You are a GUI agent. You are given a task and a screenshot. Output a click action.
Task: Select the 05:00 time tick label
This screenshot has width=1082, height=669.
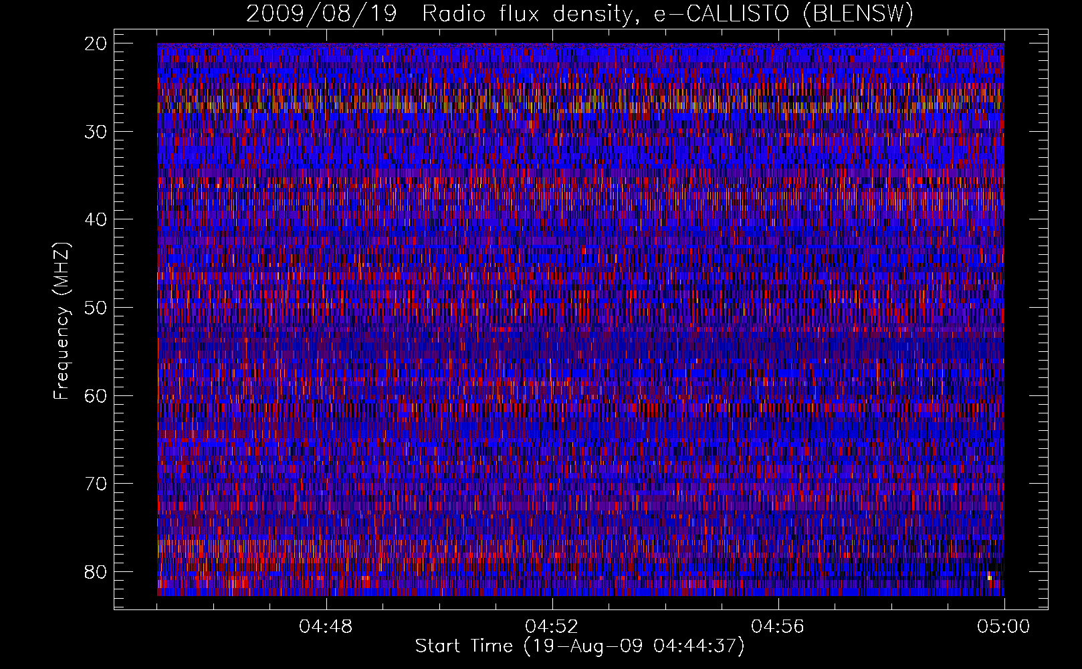pyautogui.click(x=1004, y=627)
